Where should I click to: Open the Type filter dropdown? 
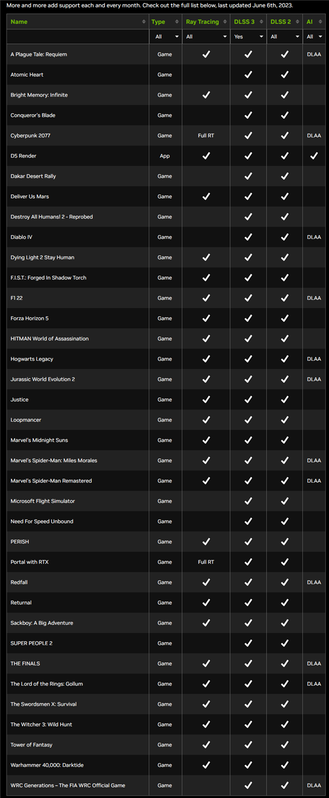(x=164, y=37)
